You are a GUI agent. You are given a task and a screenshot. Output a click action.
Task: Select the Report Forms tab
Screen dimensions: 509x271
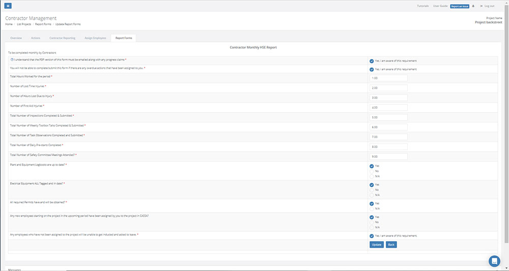(x=124, y=38)
